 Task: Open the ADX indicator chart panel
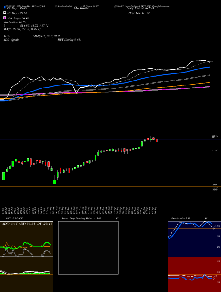27,239
